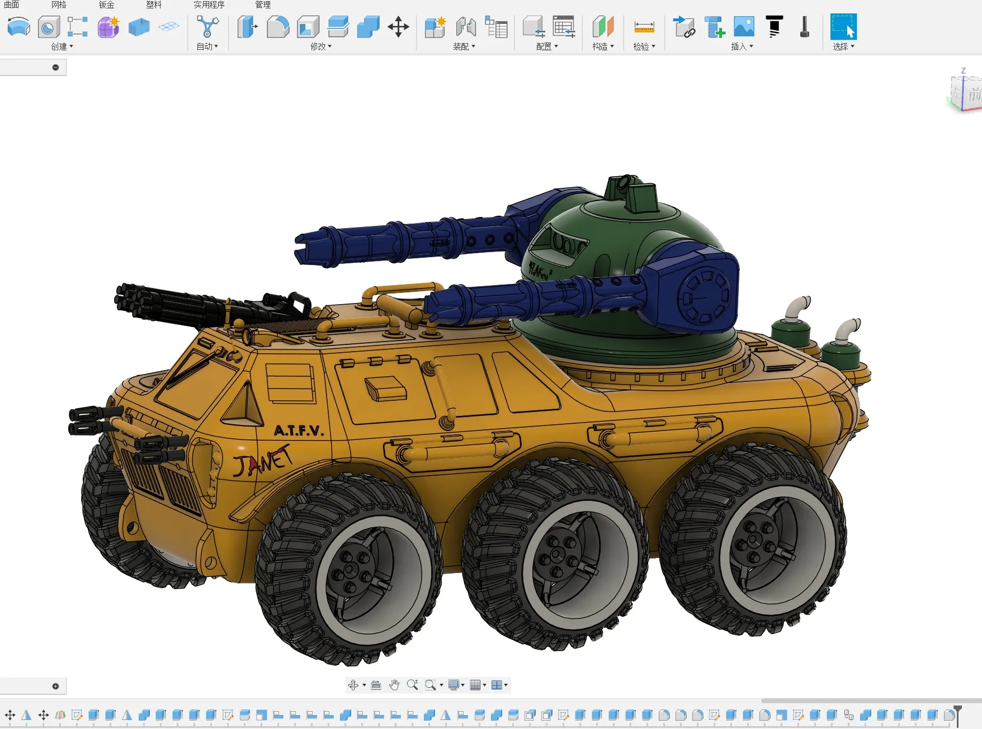
Task: Open the Measure ruler tool
Action: [644, 27]
